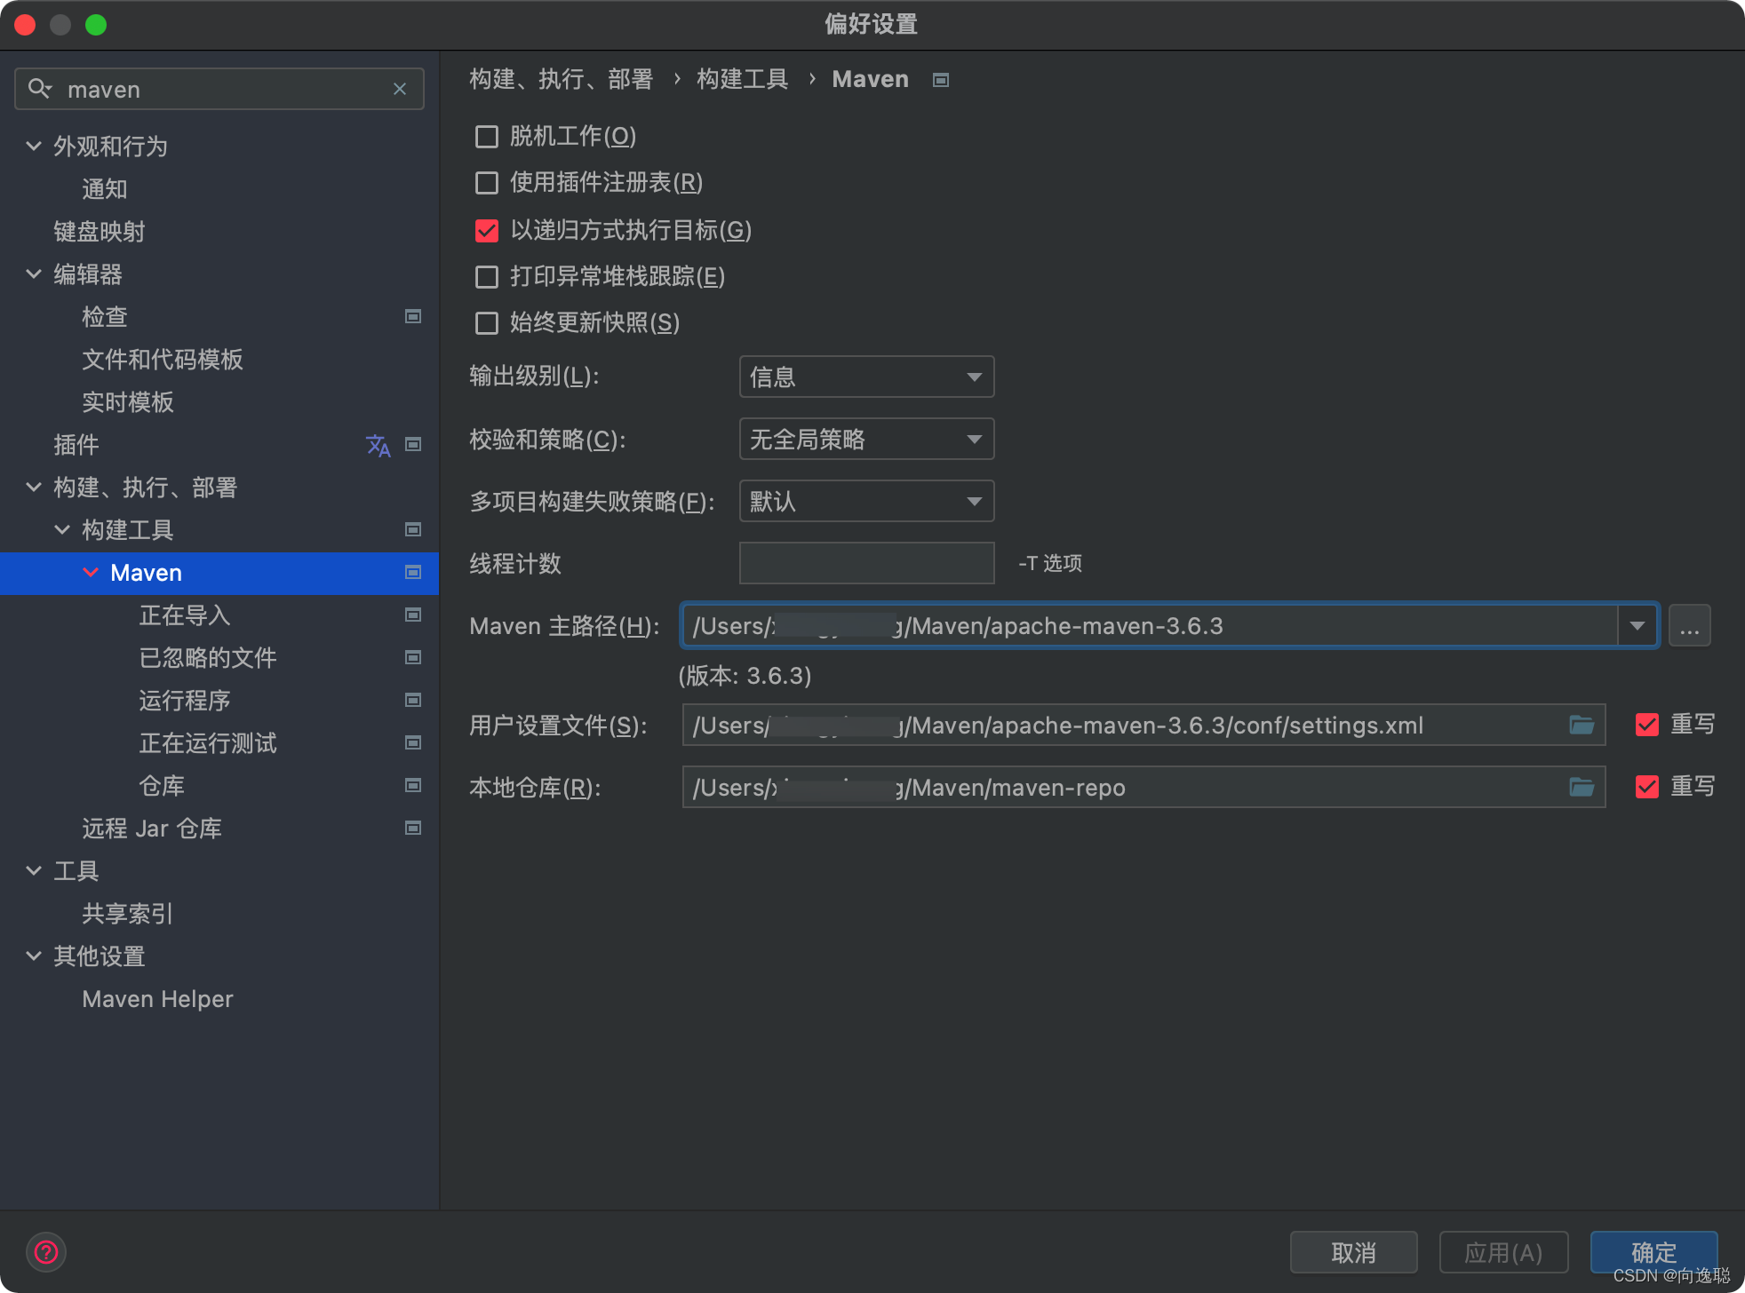Click 构建、执行、部署 breadcrumb link
This screenshot has width=1745, height=1293.
click(562, 79)
